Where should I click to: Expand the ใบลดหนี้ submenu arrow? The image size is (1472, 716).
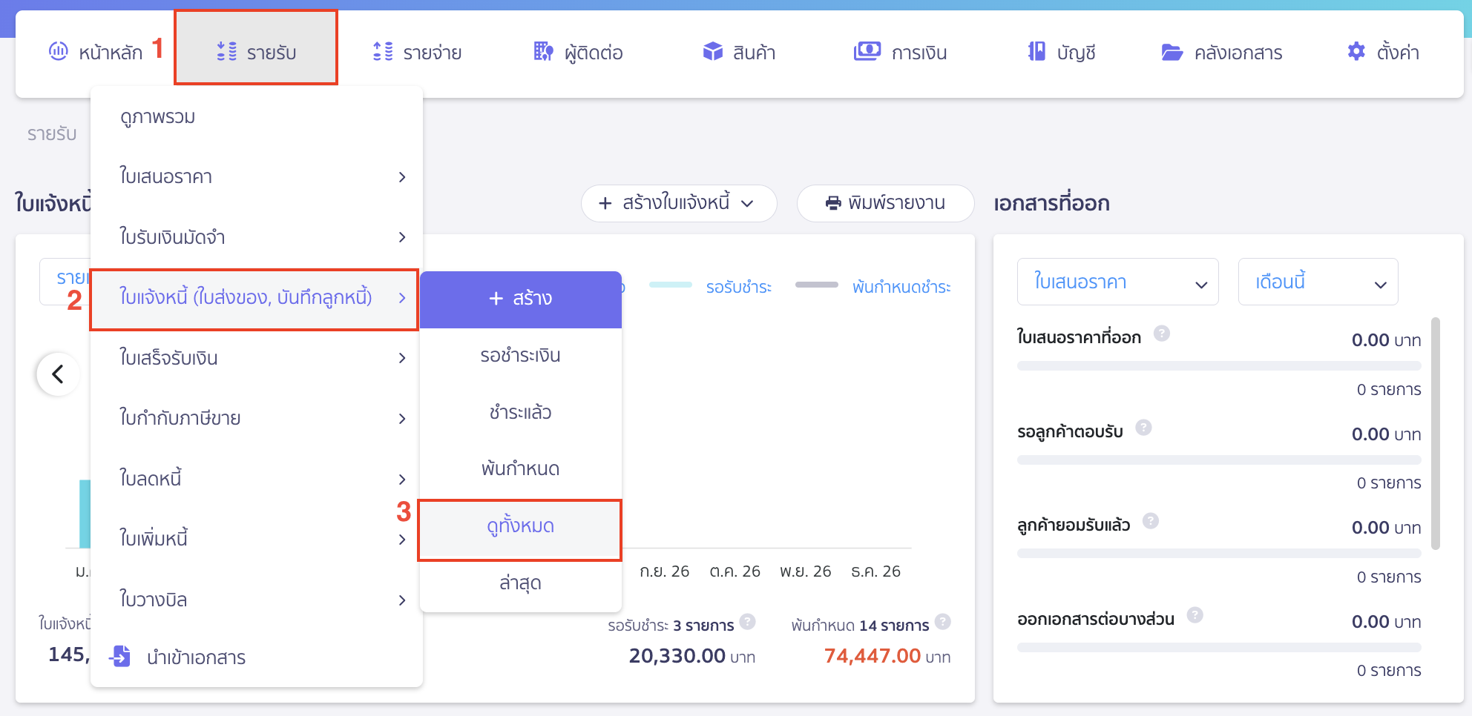pyautogui.click(x=403, y=479)
